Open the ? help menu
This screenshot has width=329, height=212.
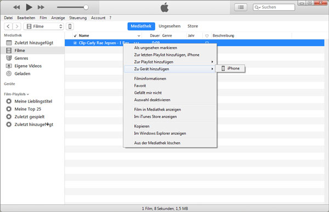[x=110, y=18]
